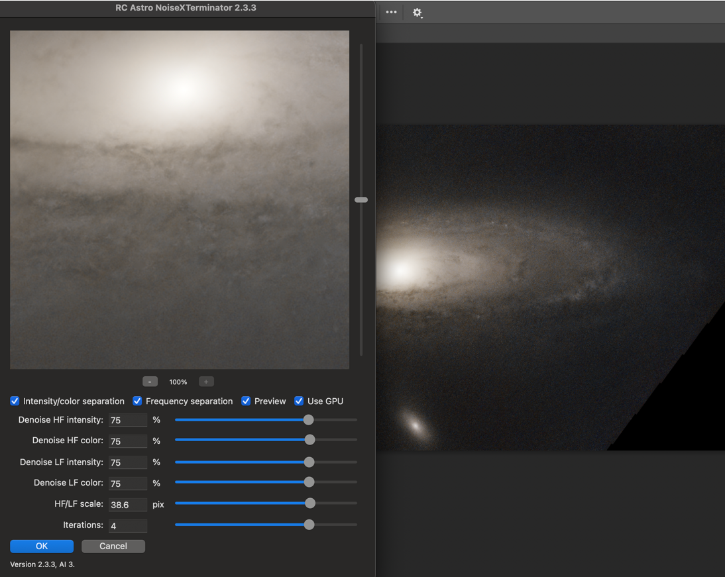This screenshot has height=577, width=725.
Task: Click into the Iterations number field
Action: [127, 525]
